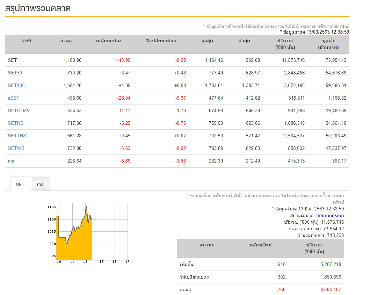Viewport: 370px width, 295px height.
Task: Select SET low value 969.08
Action: coord(253,60)
